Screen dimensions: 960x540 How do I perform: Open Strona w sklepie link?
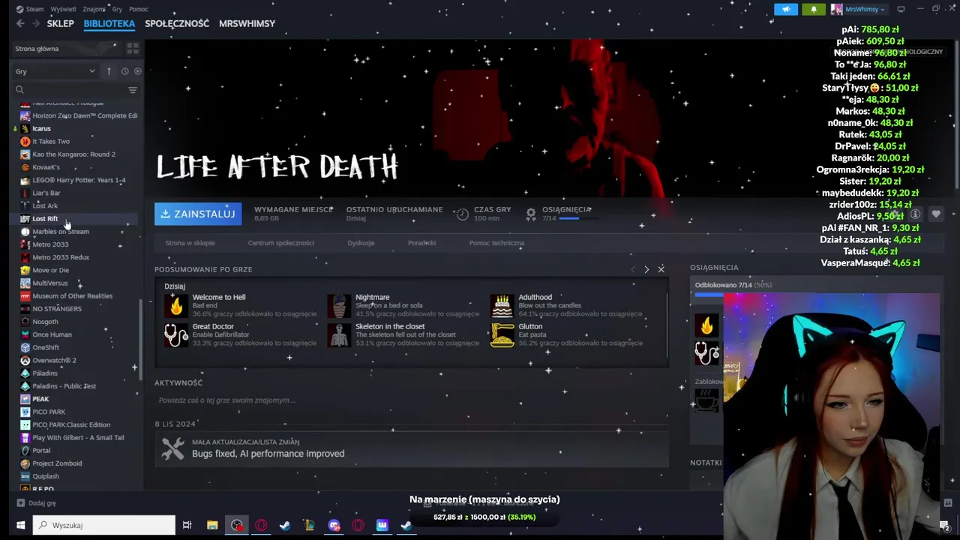click(x=190, y=243)
